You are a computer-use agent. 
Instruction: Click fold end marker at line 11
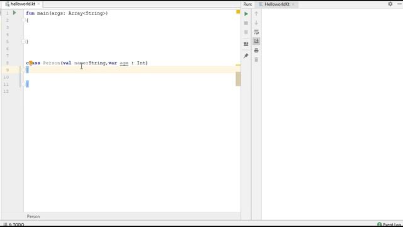pos(24,84)
